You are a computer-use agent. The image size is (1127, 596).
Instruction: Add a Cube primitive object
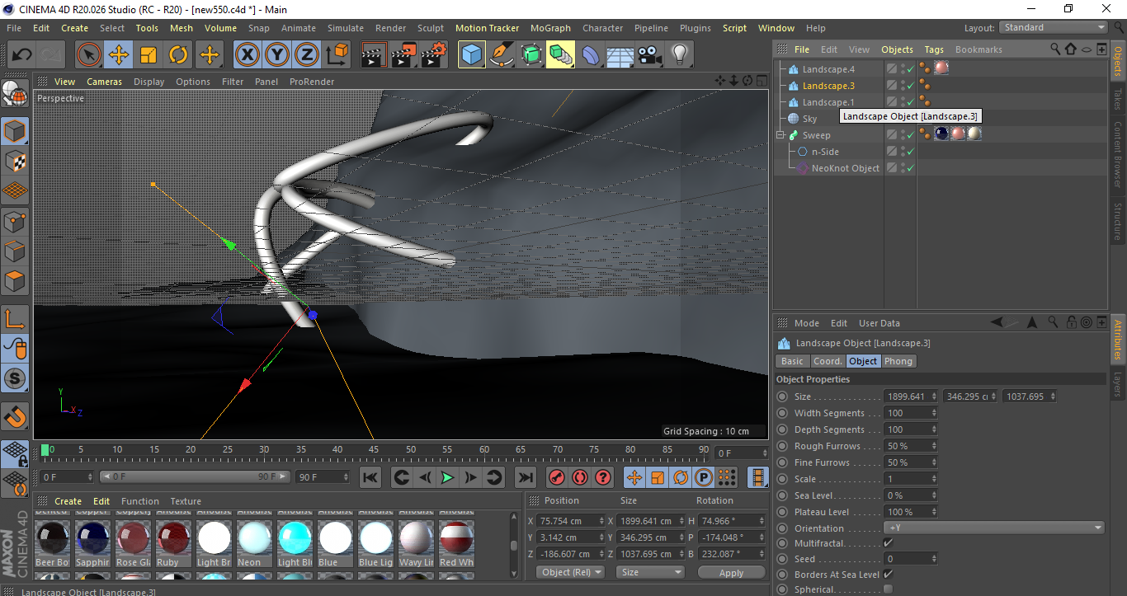(x=472, y=55)
